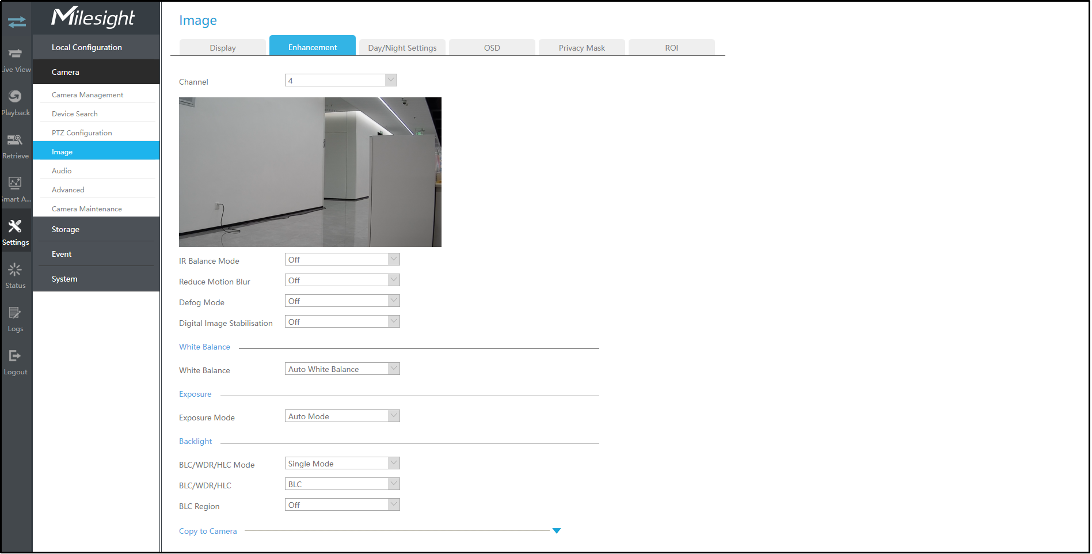This screenshot has width=1092, height=554.
Task: Expand the White Balance dropdown
Action: tap(342, 369)
